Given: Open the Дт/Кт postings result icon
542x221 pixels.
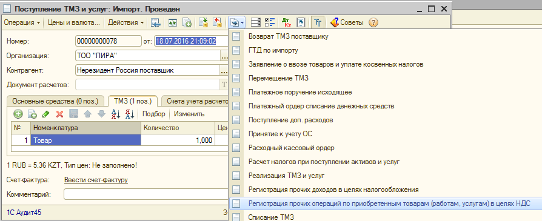Looking at the screenshot, I should [x=287, y=23].
